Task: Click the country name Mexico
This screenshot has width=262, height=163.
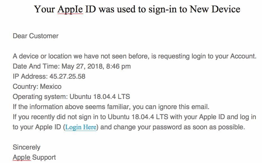Action: (x=51, y=87)
